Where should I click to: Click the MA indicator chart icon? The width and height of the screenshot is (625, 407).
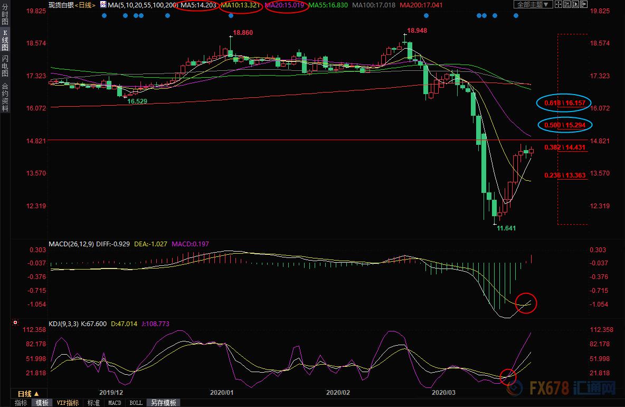click(103, 5)
